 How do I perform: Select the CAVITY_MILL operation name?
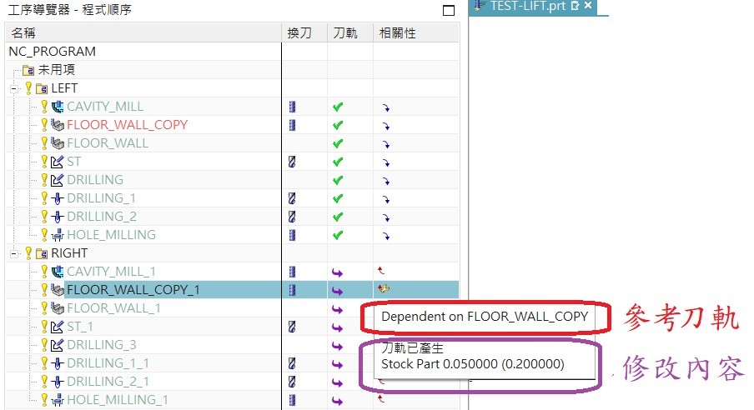[105, 107]
